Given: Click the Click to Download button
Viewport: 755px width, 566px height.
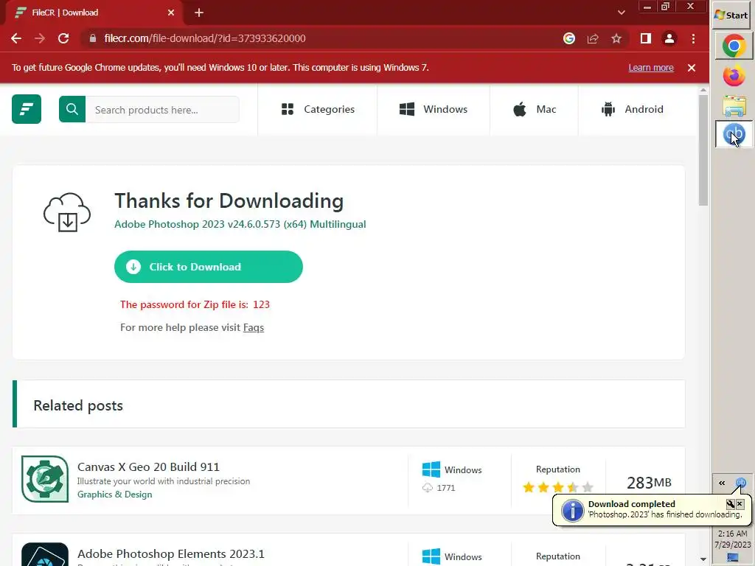Looking at the screenshot, I should pyautogui.click(x=209, y=267).
